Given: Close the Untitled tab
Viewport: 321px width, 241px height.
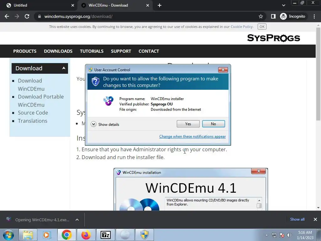Looking at the screenshot, I should tap(73, 5).
